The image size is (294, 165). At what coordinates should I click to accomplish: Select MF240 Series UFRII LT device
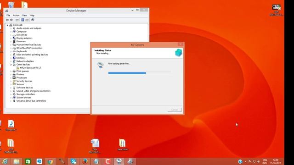pos(30,68)
